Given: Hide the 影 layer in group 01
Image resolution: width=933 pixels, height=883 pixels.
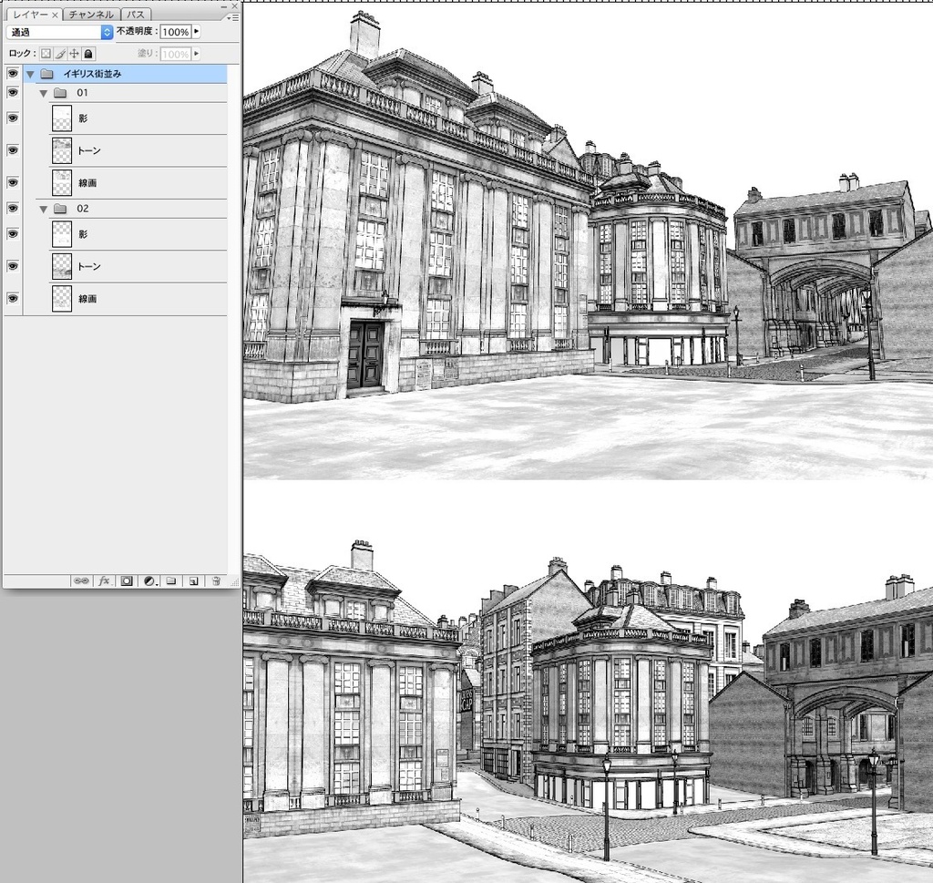Looking at the screenshot, I should point(13,118).
